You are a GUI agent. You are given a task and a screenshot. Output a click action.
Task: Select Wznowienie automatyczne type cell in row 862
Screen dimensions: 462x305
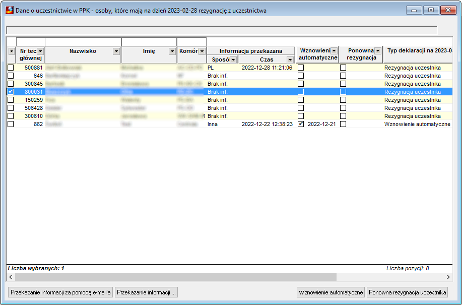(x=418, y=124)
